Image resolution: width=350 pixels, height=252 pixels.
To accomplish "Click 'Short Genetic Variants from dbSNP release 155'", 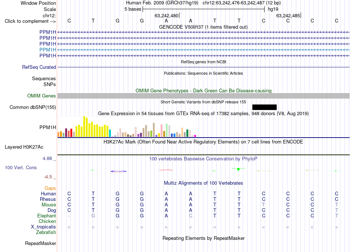I will (203, 102).
